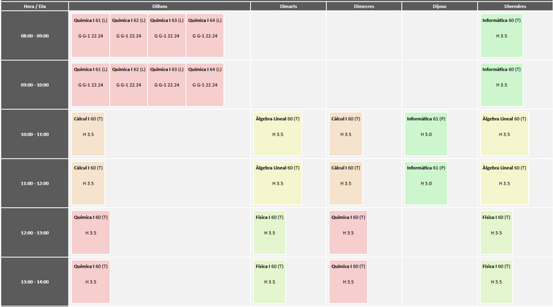Click the Divendres column header
Viewport: 553px width, 307px height.
pos(515,6)
